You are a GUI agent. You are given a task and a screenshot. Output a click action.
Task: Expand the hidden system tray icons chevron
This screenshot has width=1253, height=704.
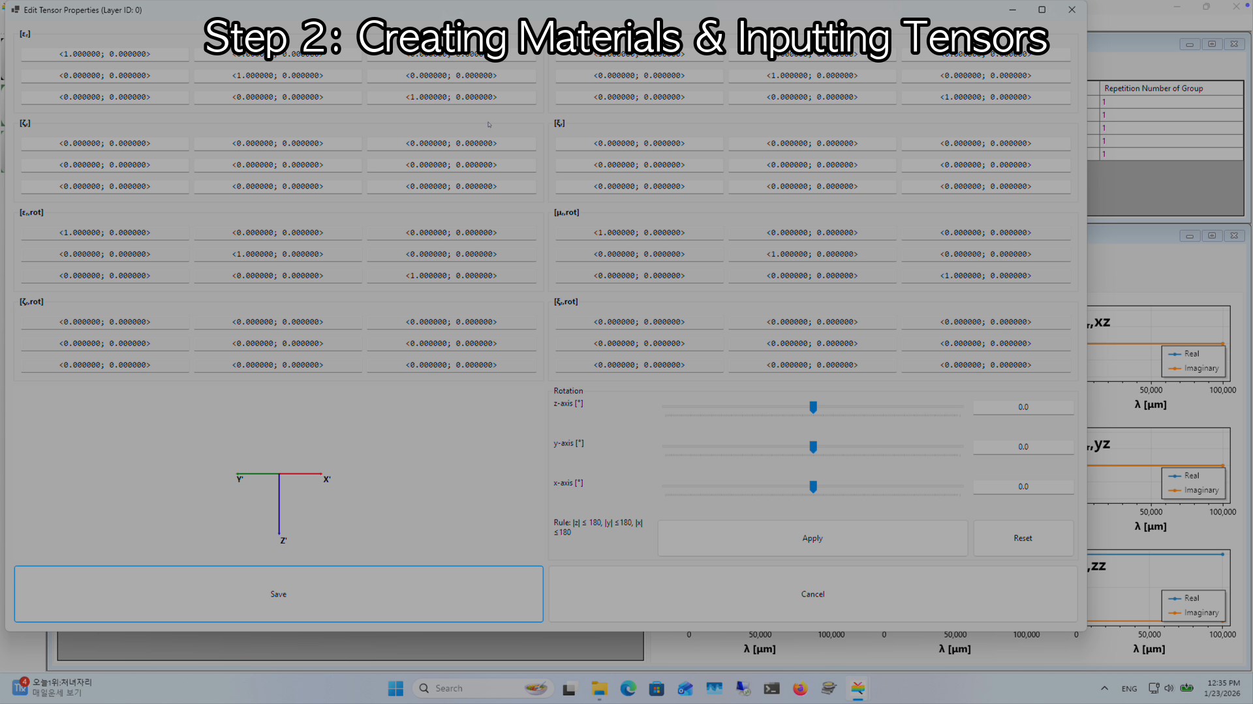point(1104,688)
